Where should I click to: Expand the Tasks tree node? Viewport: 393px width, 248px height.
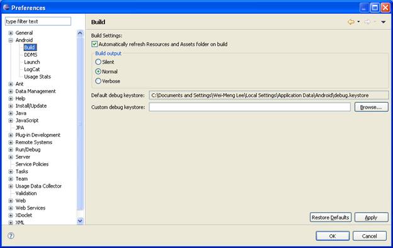(x=11, y=172)
